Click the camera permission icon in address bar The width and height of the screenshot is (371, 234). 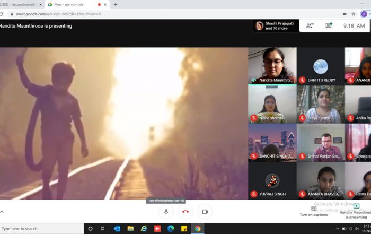pos(344,14)
